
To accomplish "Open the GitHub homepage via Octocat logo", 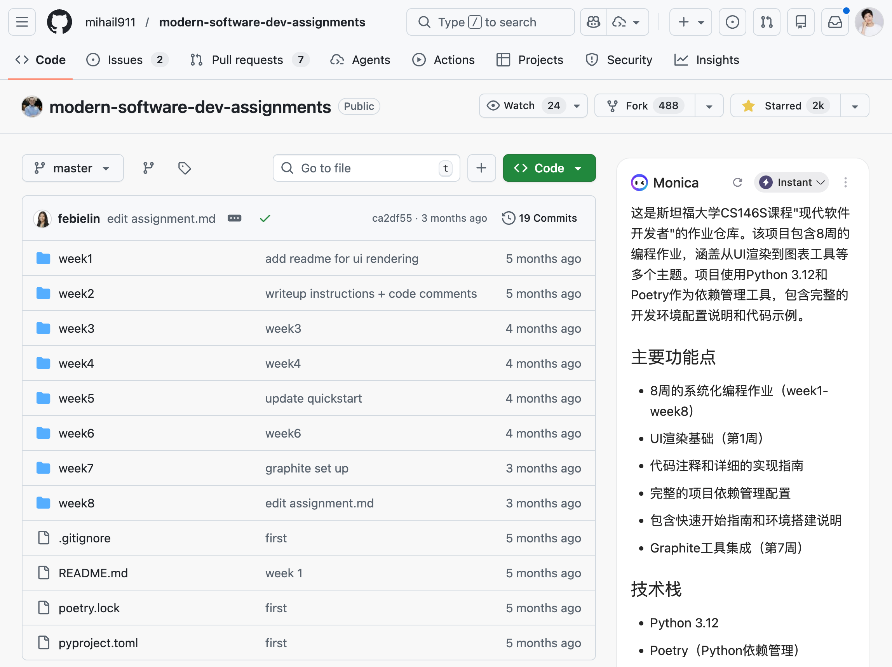I will [x=59, y=22].
